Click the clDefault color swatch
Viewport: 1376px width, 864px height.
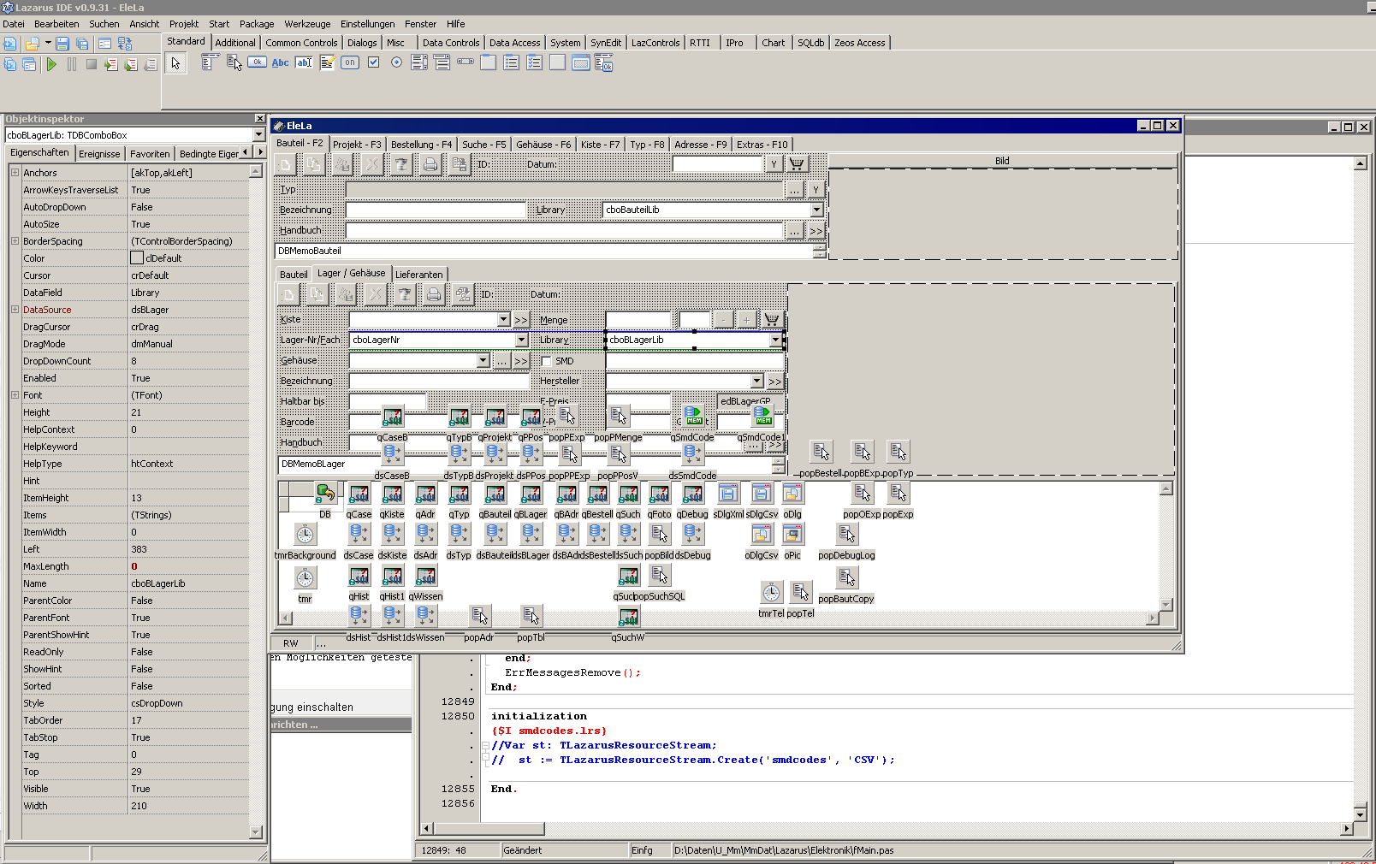point(137,258)
